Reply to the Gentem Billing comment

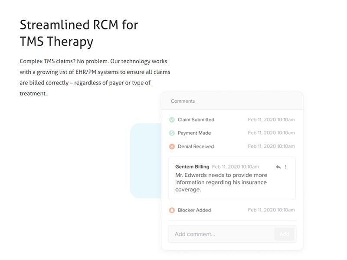(278, 167)
